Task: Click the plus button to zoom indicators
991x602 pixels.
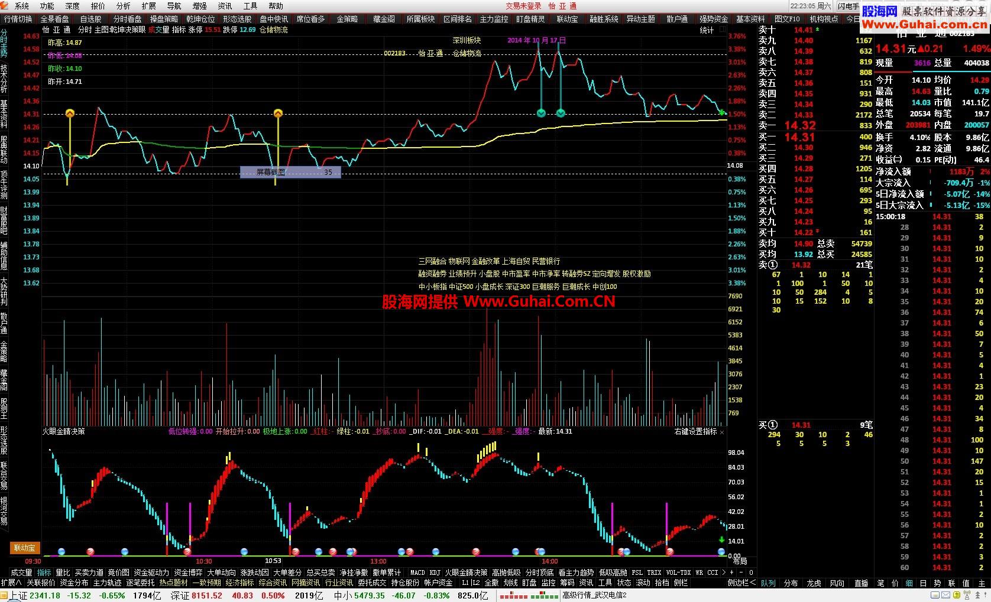Action: [x=731, y=572]
